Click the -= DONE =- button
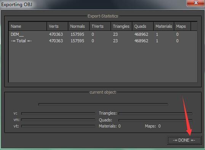This screenshot has height=150, width=205. click(184, 140)
